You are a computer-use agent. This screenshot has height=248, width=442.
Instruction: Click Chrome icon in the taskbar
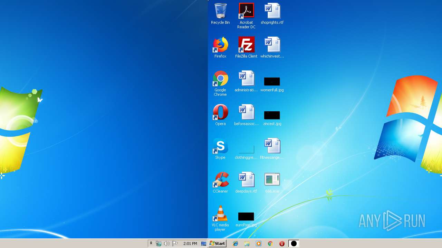click(x=270, y=244)
